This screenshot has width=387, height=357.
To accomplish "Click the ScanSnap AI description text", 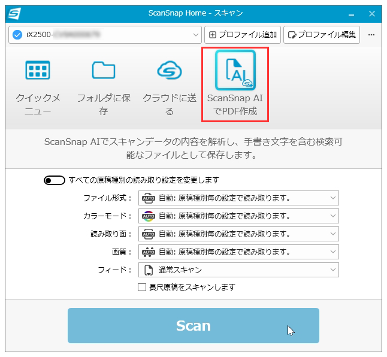I will [193, 149].
